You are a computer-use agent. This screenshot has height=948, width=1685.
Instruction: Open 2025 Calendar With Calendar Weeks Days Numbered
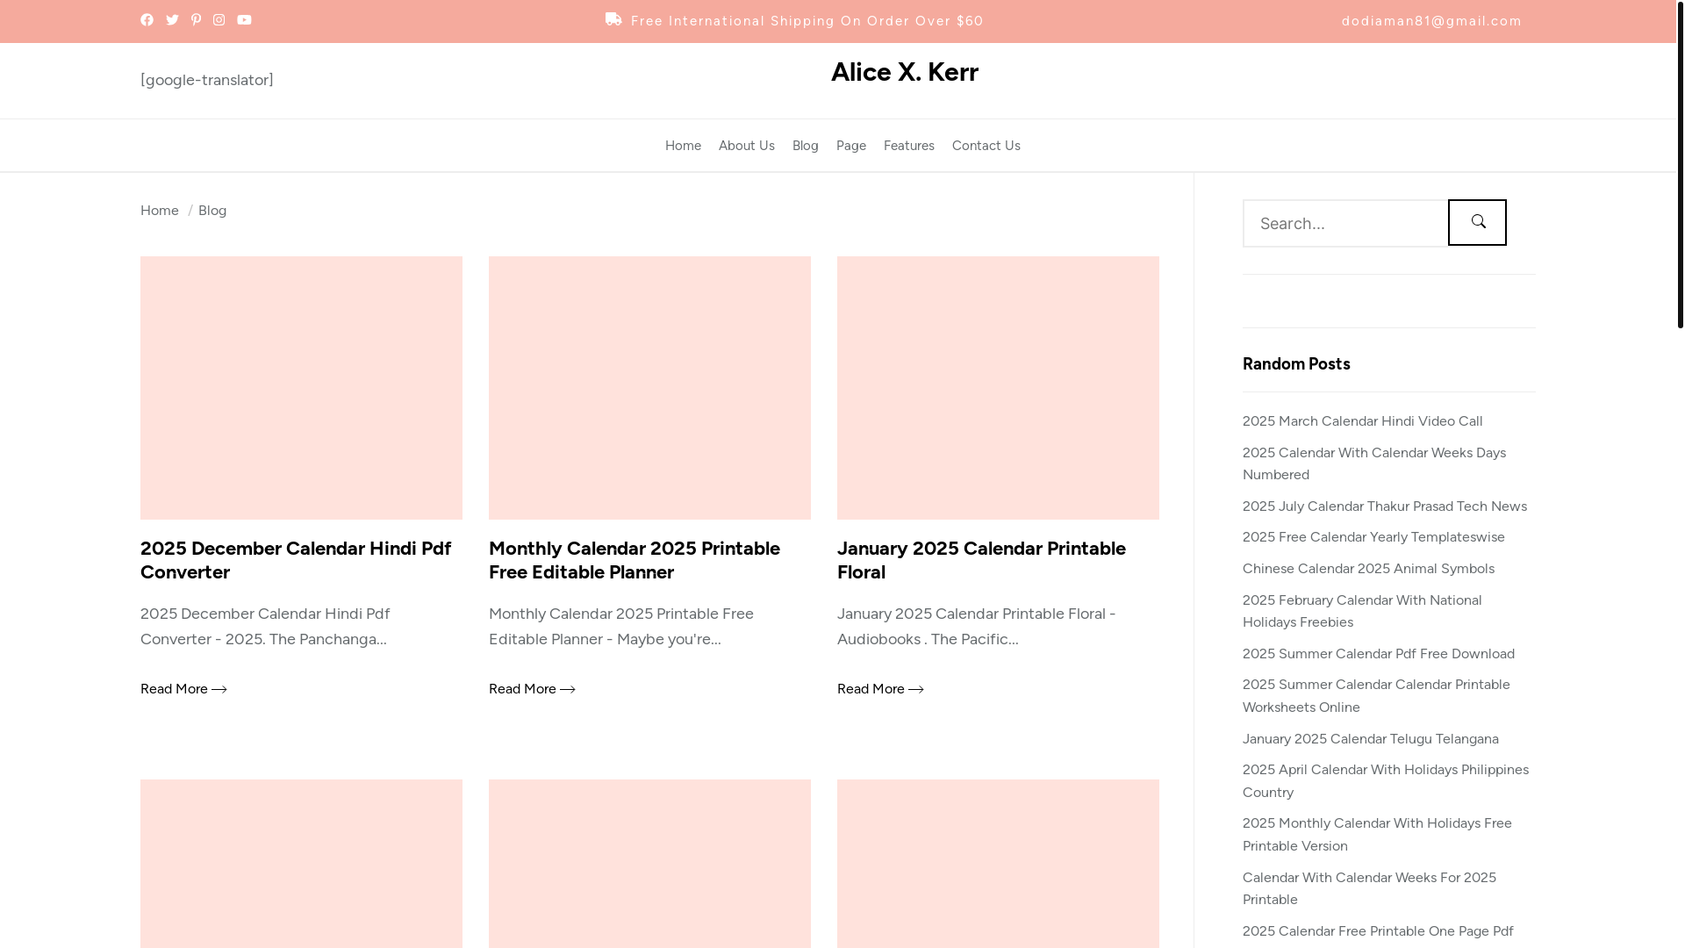click(x=1374, y=463)
